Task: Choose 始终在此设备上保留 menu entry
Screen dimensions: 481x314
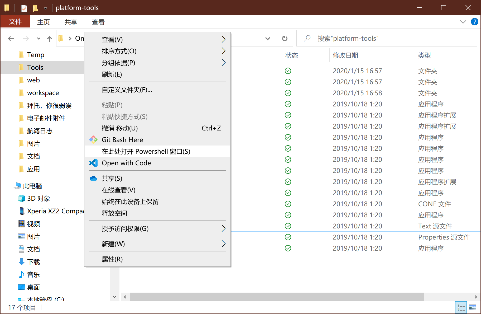Action: tap(157, 202)
